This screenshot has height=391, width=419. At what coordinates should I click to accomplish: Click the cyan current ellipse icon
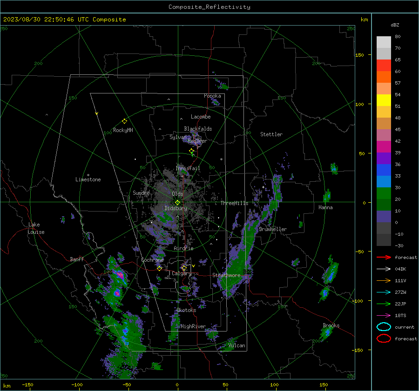point(384,327)
